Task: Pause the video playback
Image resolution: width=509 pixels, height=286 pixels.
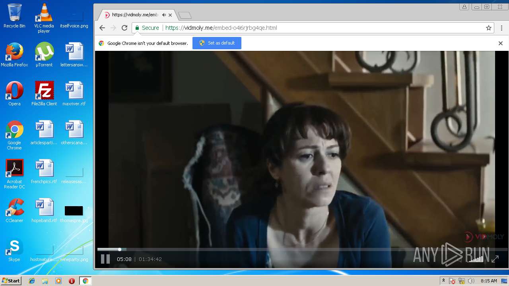Action: pos(105,259)
